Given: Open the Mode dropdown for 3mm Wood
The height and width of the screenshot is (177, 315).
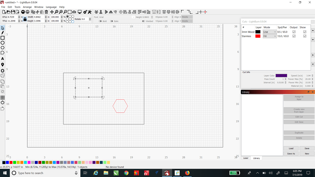Looking at the screenshot, I should pos(269,32).
